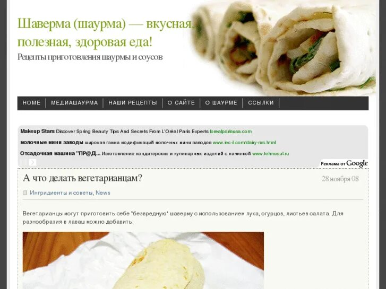Open the ССЫЛКИ menu item

tap(261, 103)
